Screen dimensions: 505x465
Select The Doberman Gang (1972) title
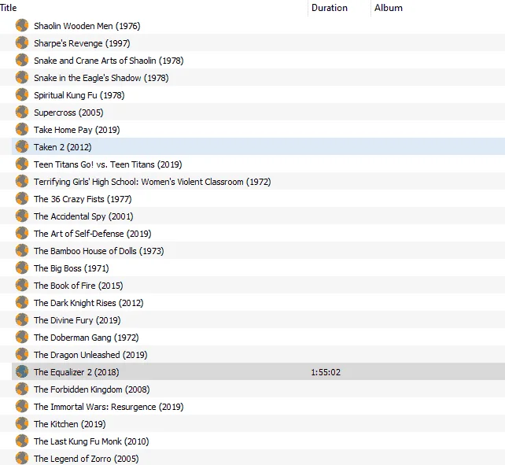(87, 338)
